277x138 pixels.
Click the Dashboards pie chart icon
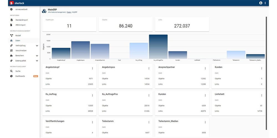tap(11, 76)
